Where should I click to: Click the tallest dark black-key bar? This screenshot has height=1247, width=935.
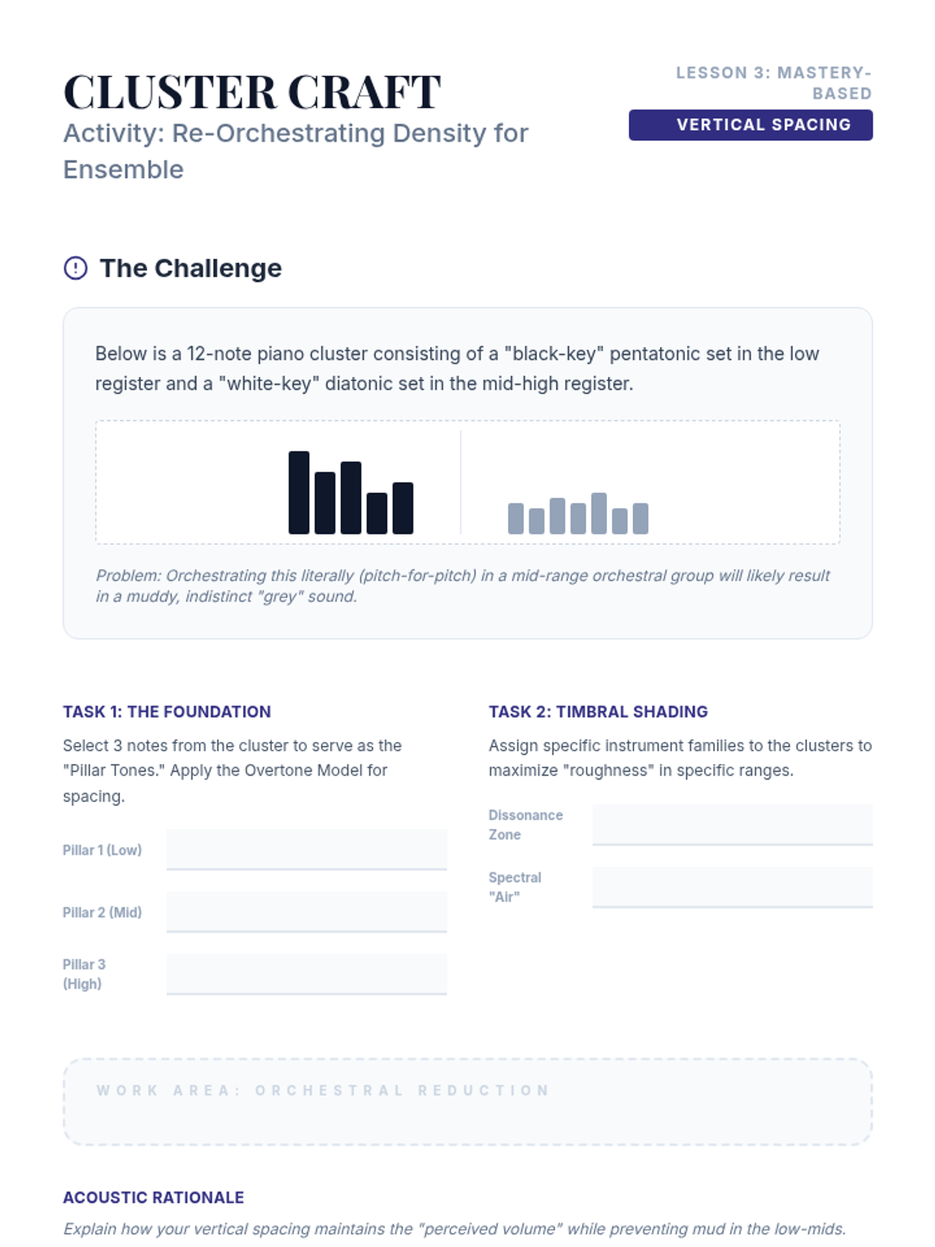[x=298, y=493]
